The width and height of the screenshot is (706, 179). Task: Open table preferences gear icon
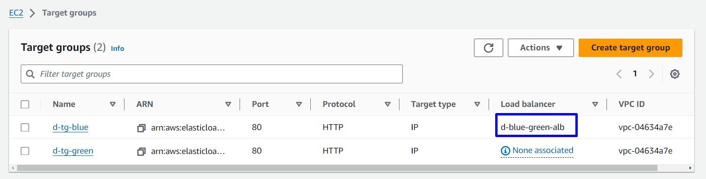coord(675,74)
